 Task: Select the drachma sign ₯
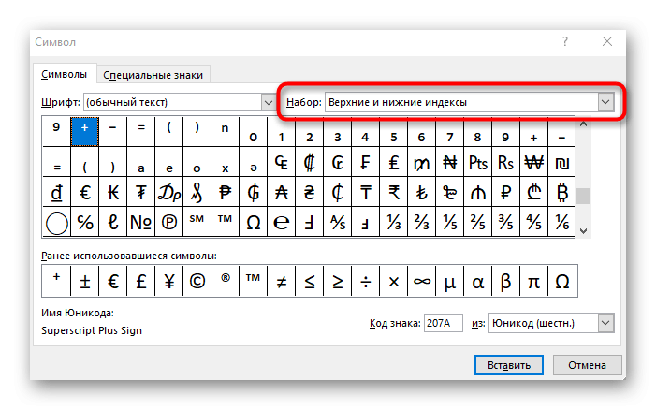pos(168,192)
